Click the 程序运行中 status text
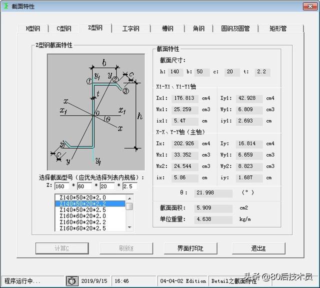 click(x=22, y=281)
